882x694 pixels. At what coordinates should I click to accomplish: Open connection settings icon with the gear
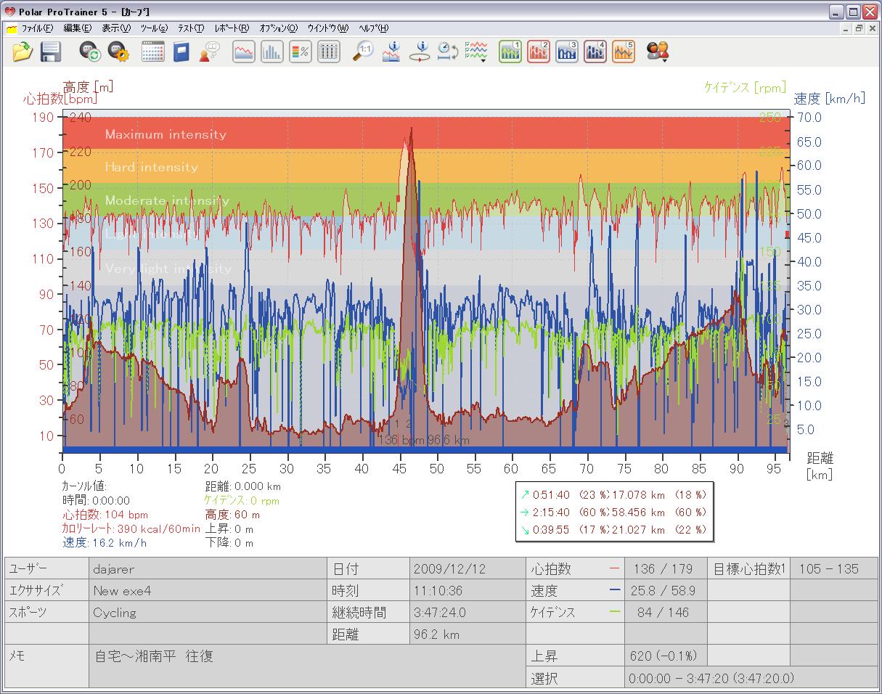pos(118,52)
